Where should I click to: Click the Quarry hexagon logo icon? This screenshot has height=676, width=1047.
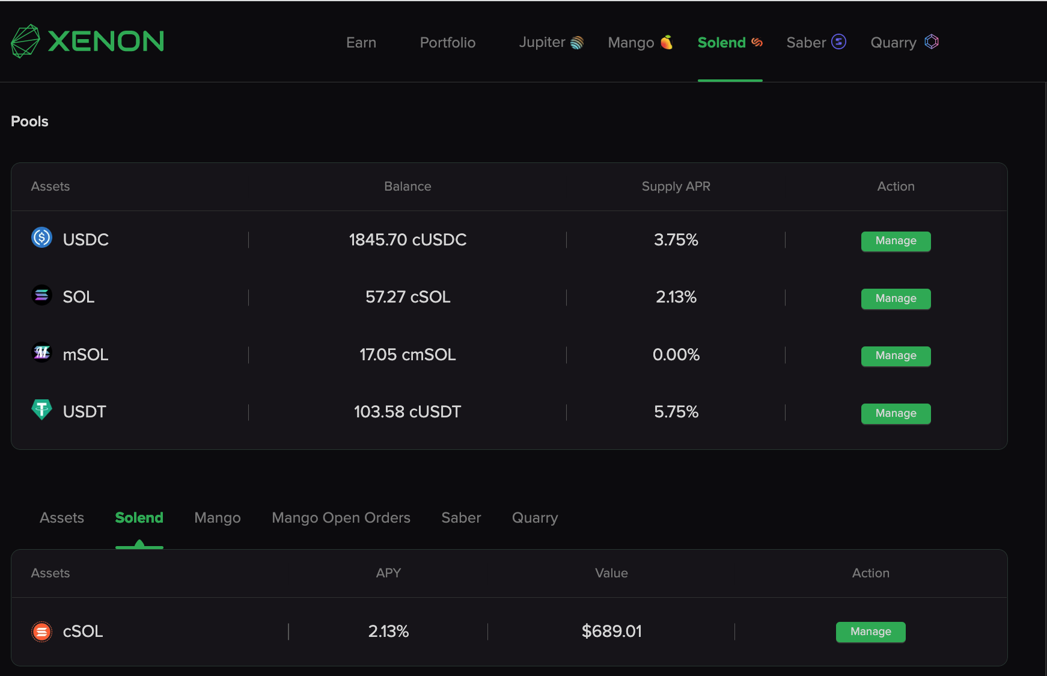[932, 41]
